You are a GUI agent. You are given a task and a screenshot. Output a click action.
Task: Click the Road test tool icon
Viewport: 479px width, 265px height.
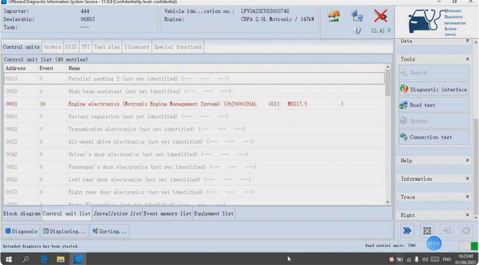pos(403,105)
